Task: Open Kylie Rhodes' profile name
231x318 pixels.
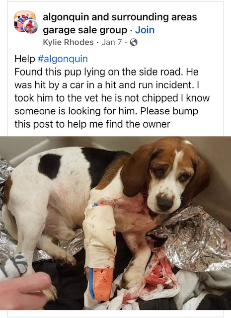Action: click(x=69, y=42)
